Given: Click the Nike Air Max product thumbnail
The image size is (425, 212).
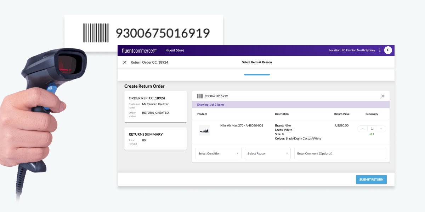Looking at the screenshot, I should [204, 130].
